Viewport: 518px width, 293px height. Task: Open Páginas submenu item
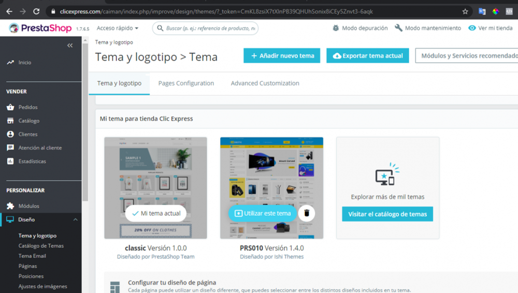pos(28,266)
